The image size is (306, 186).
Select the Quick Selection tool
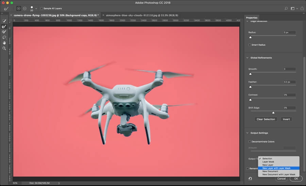point(4,21)
